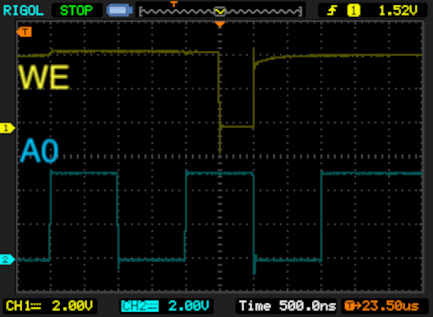Click the yellow trigger source channel 1 badge
The image size is (433, 317).
click(x=353, y=11)
